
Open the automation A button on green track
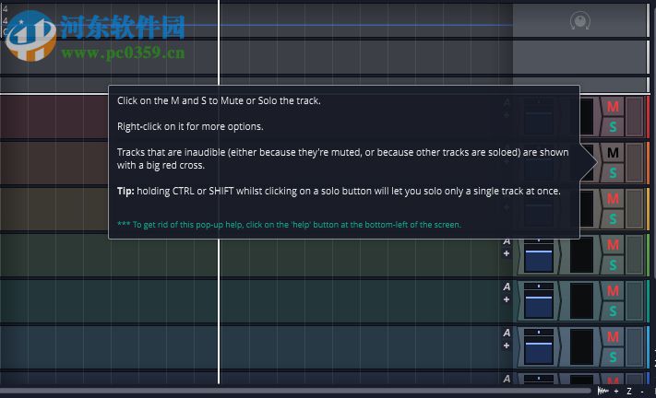coord(507,241)
